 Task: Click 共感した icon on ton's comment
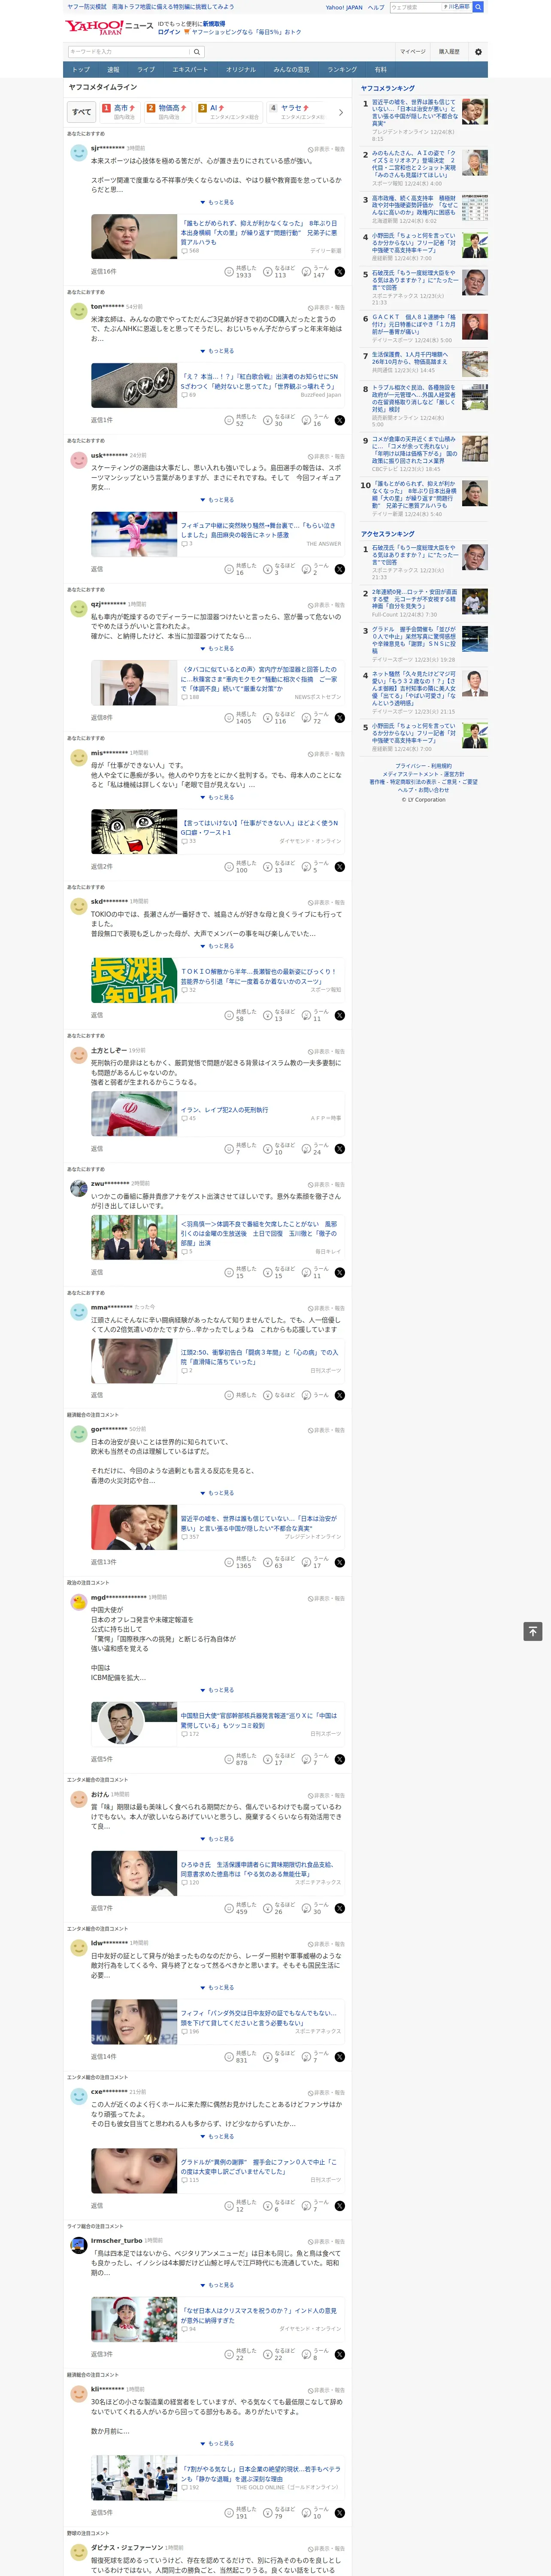pyautogui.click(x=229, y=420)
